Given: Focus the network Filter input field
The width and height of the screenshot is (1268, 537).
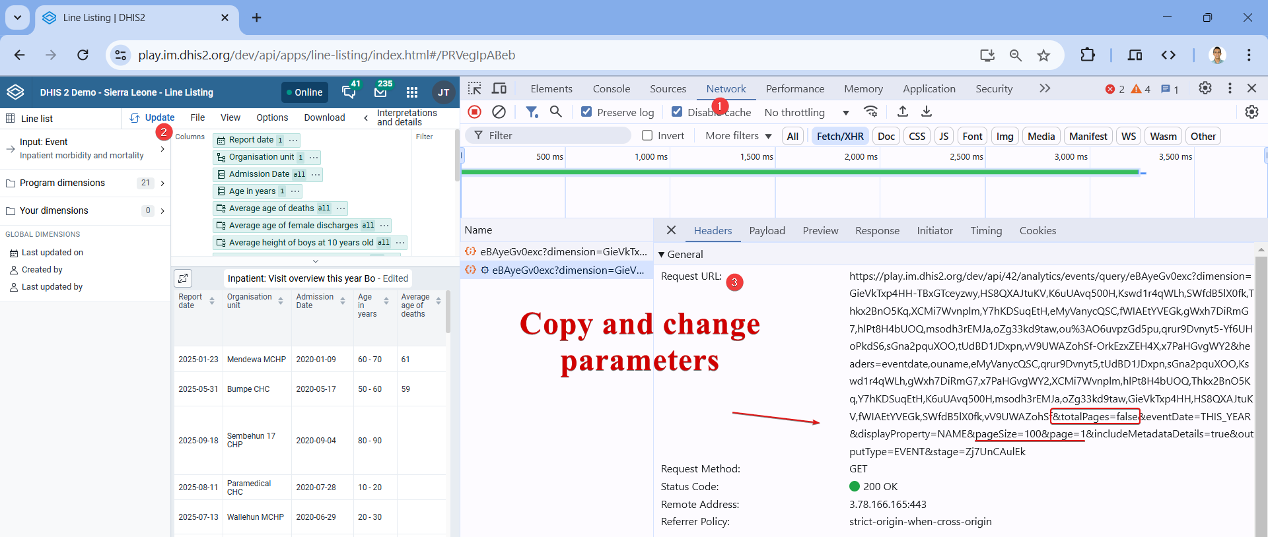Looking at the screenshot, I should click(548, 135).
